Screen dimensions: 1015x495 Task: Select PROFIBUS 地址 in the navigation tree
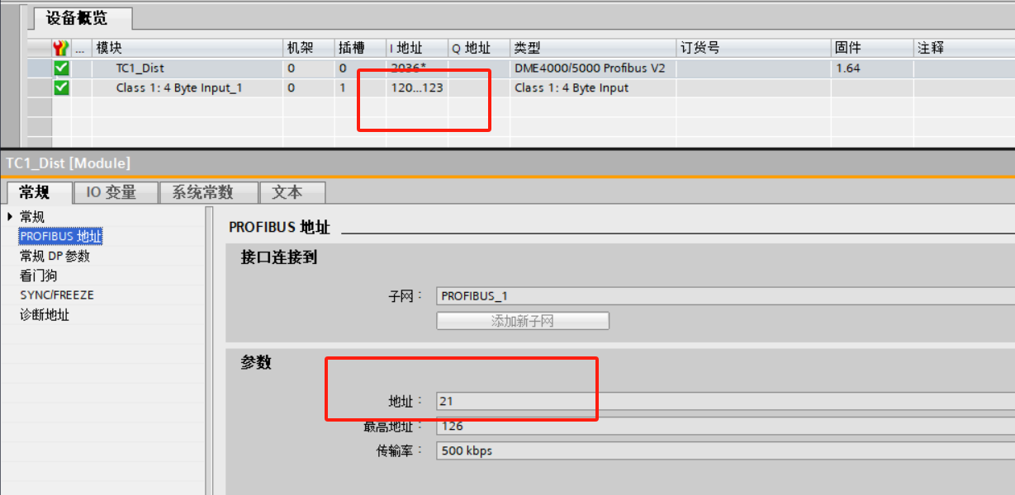(x=61, y=237)
